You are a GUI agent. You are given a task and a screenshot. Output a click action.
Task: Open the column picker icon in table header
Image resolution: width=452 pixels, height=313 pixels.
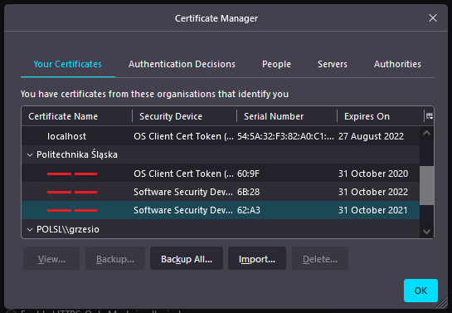pos(430,116)
